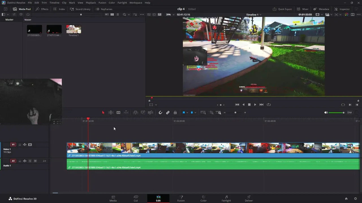Open the Trim menu
Screen dimensions: 362x203
tap(44, 3)
